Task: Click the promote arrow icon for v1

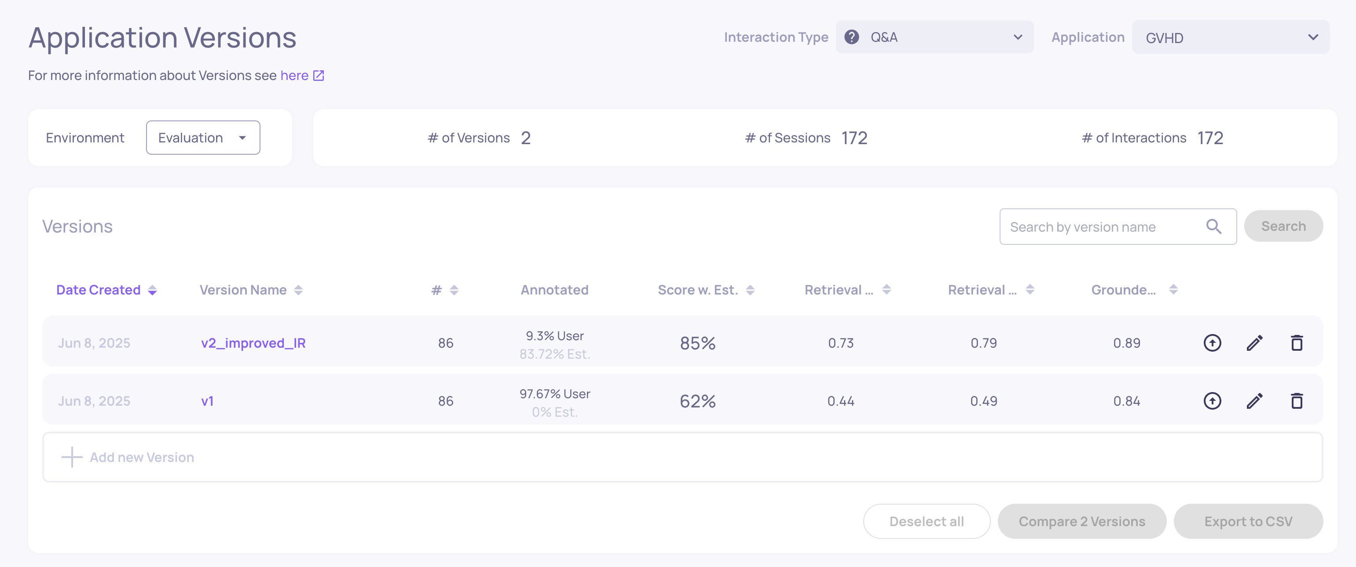Action: (x=1212, y=401)
